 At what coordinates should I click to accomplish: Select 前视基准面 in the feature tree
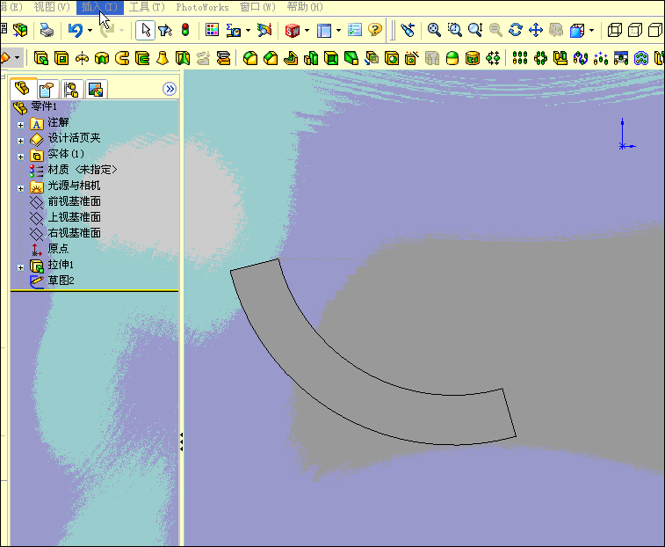pos(74,201)
